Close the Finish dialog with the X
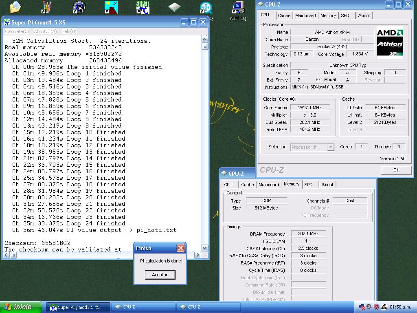Screen dimensions: 417x313 point(180,248)
